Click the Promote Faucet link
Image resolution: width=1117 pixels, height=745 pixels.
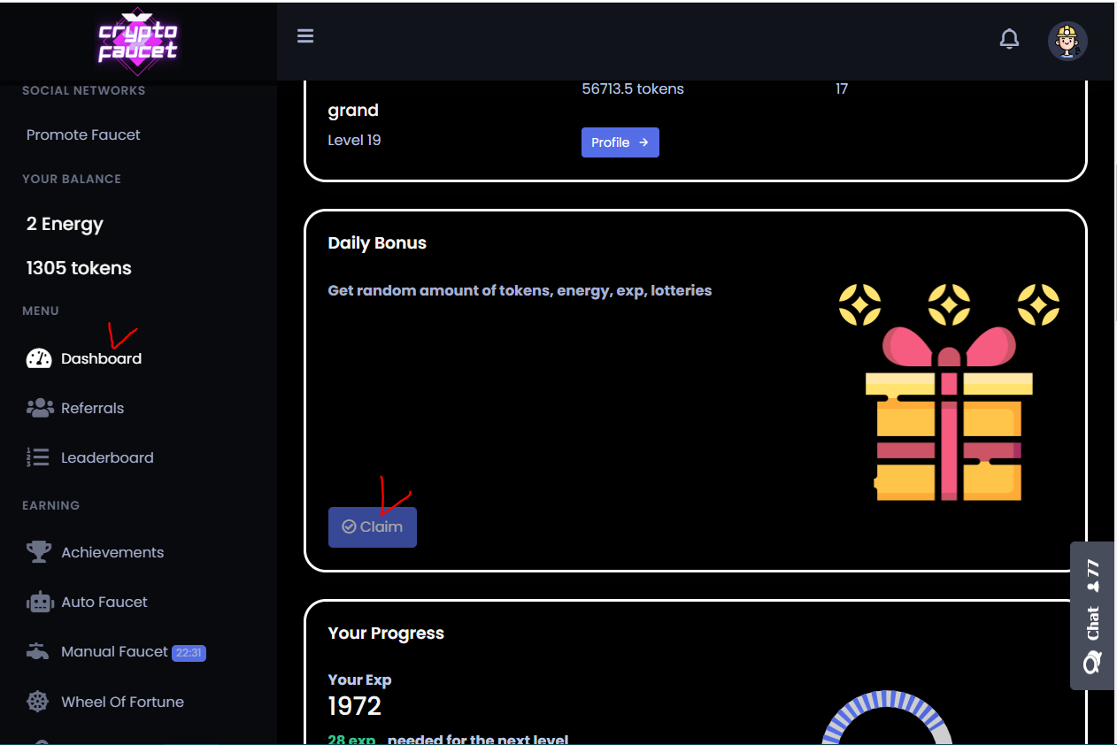click(82, 134)
